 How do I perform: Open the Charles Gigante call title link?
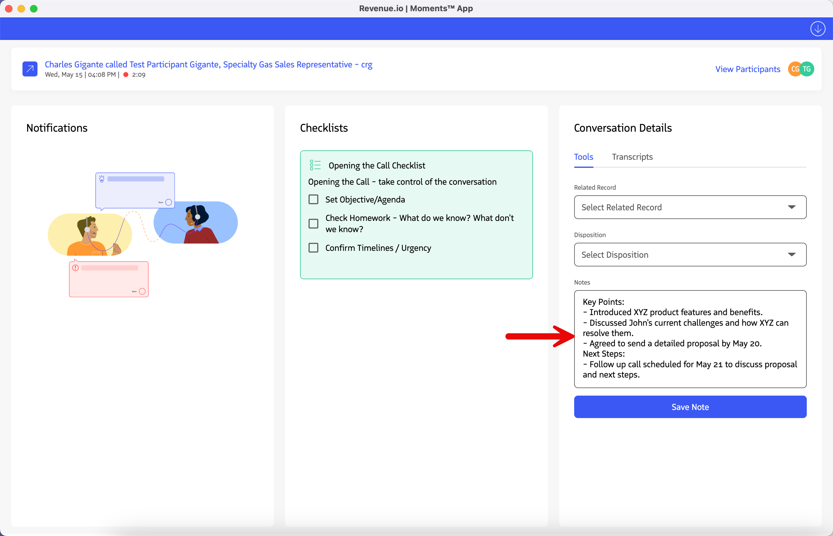pyautogui.click(x=208, y=64)
